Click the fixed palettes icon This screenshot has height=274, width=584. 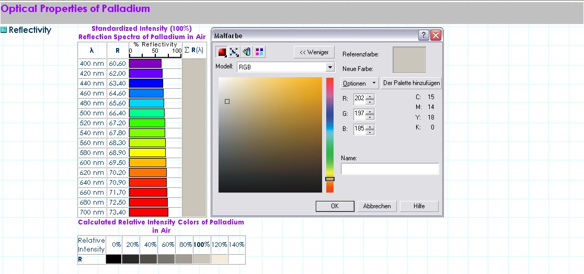coord(247,52)
